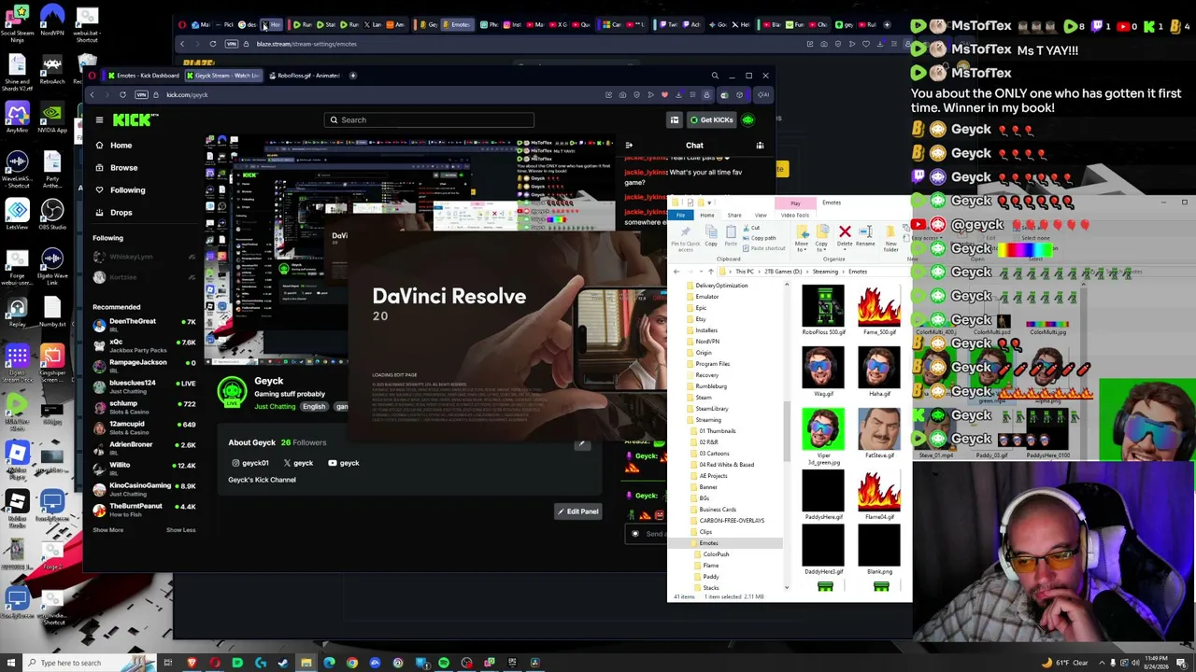
Task: Reload the kick.com/geyck page
Action: [x=122, y=94]
